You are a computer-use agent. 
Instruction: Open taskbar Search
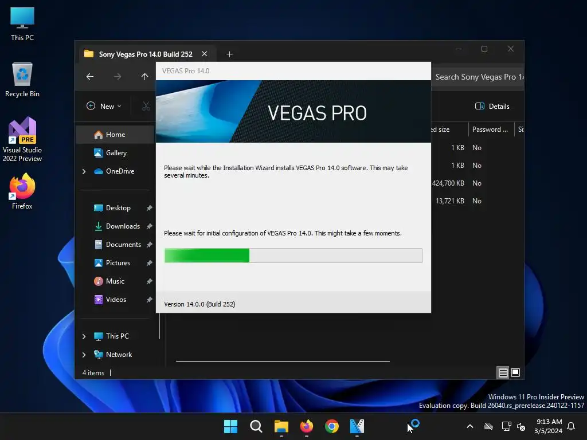[x=256, y=426]
